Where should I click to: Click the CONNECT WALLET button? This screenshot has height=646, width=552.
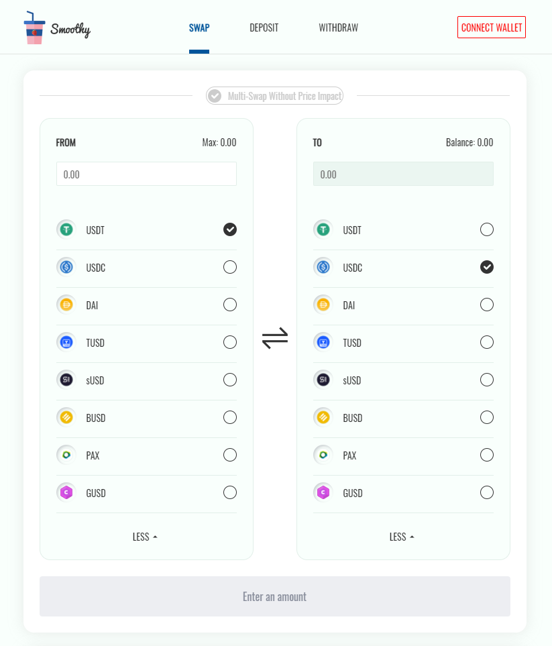click(x=492, y=28)
